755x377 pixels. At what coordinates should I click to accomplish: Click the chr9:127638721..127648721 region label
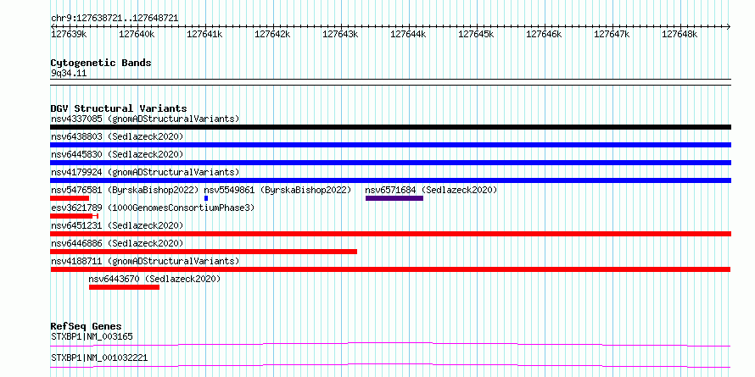(x=115, y=19)
